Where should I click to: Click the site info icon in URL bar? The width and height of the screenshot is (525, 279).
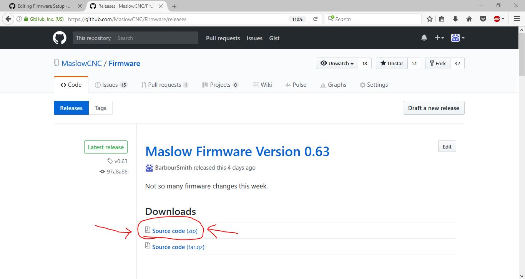19,19
